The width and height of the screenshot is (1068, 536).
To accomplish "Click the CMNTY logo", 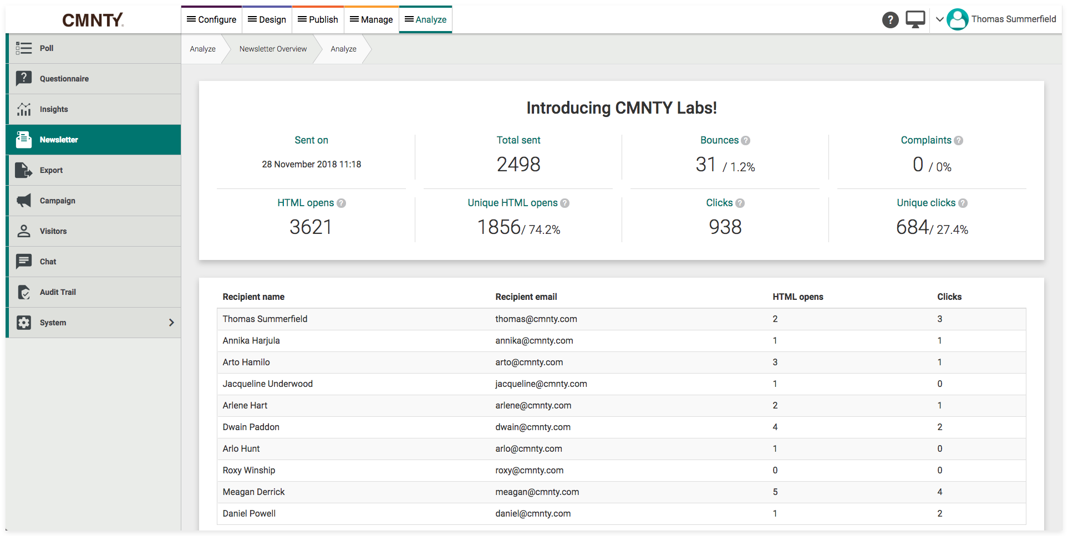I will [93, 20].
